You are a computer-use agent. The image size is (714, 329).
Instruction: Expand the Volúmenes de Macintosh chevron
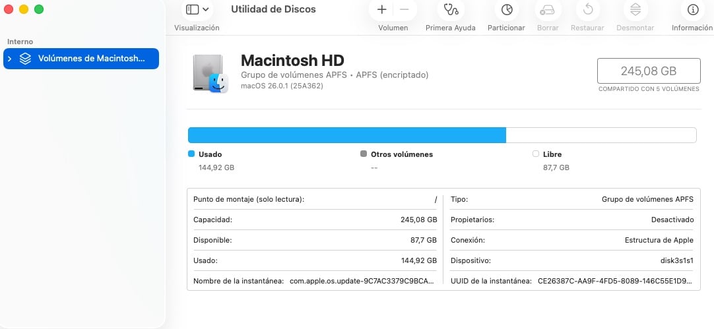9,59
